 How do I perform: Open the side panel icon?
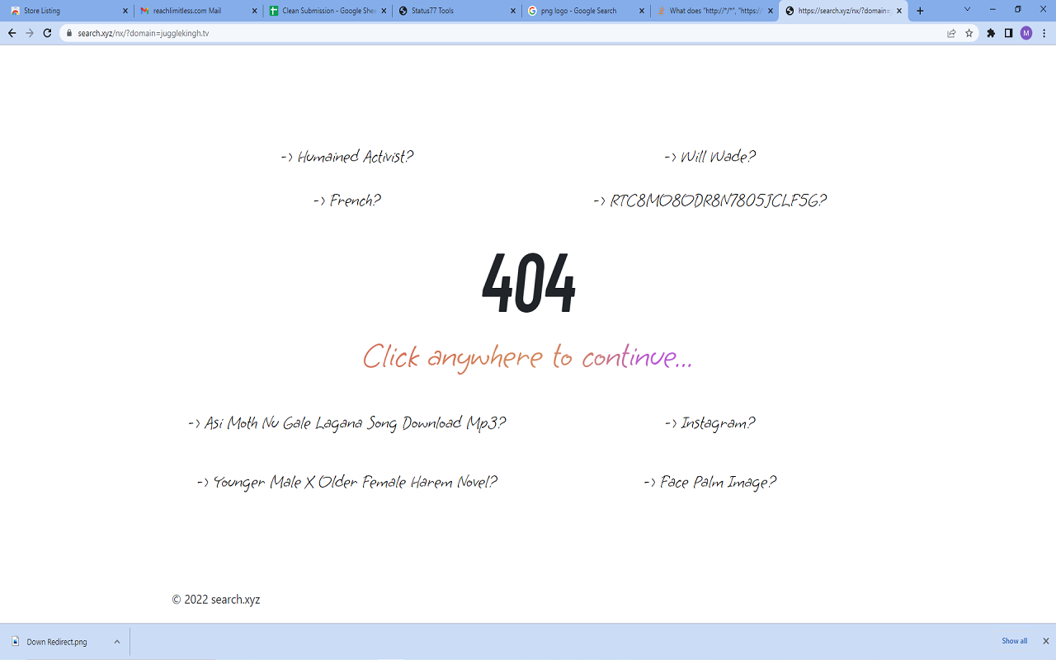click(1007, 34)
